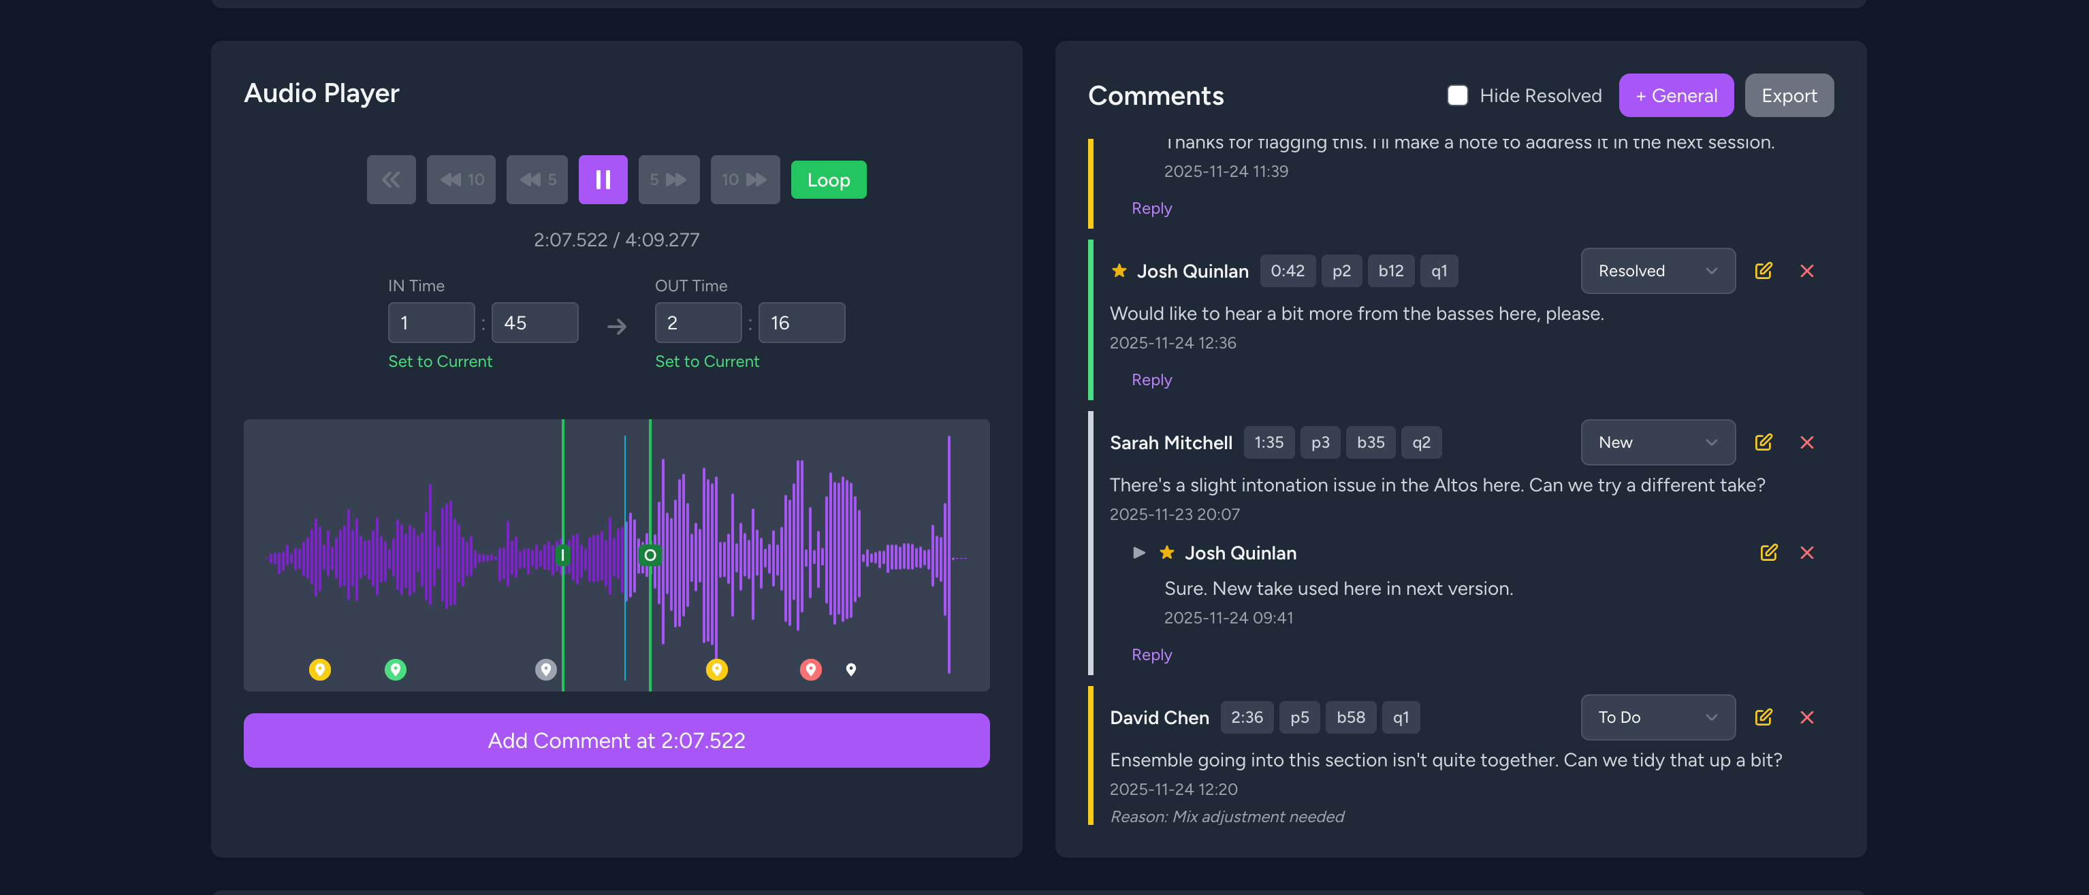Edit Josh Quinlan's resolved comment with pencil icon

pyautogui.click(x=1765, y=271)
